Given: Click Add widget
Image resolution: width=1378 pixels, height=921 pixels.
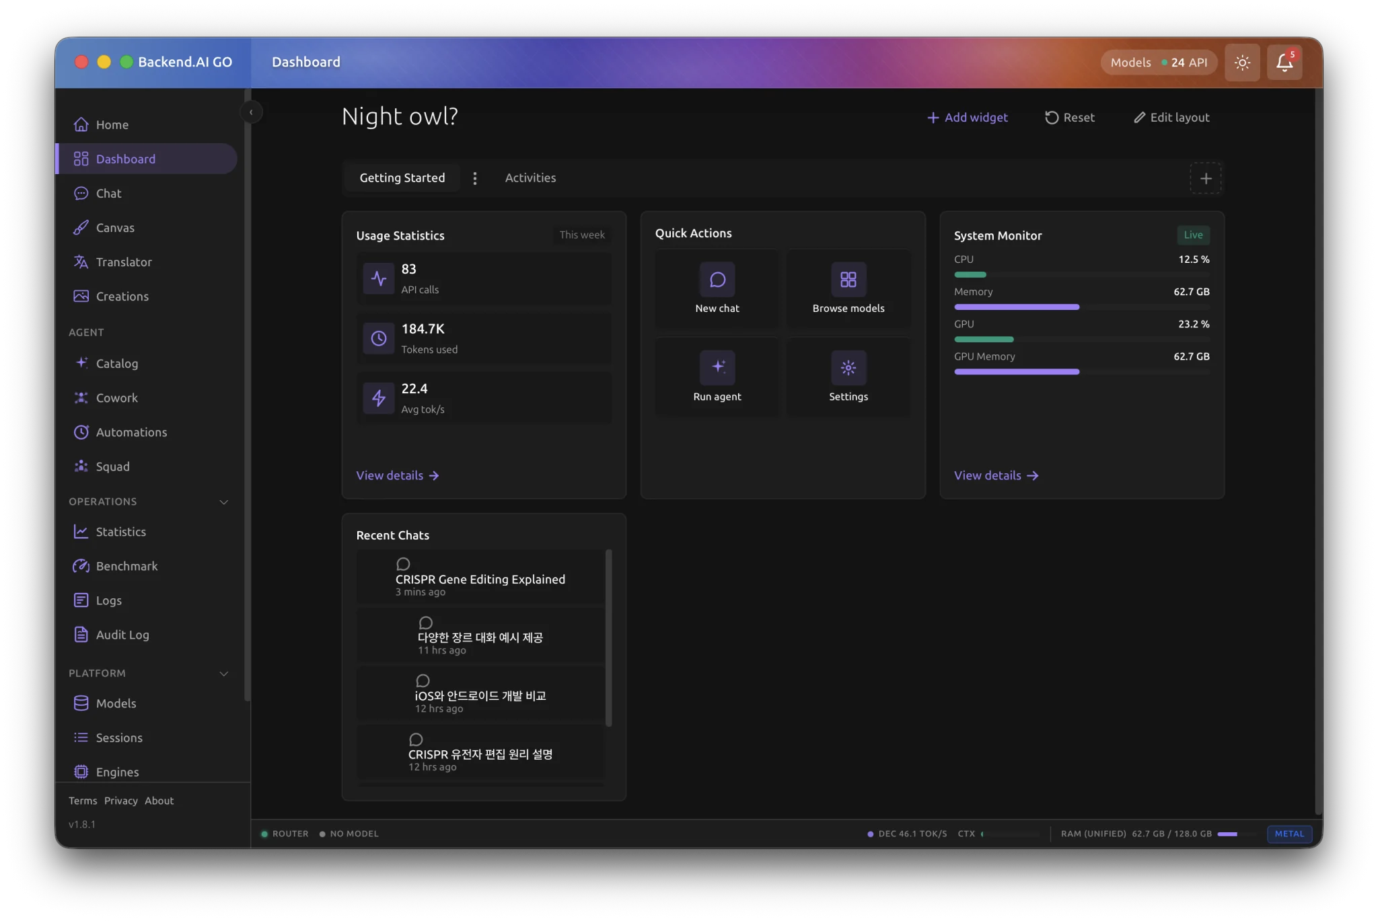Looking at the screenshot, I should point(968,117).
